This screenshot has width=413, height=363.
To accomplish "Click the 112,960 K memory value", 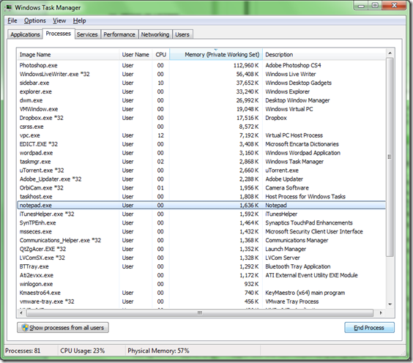I will (x=246, y=65).
